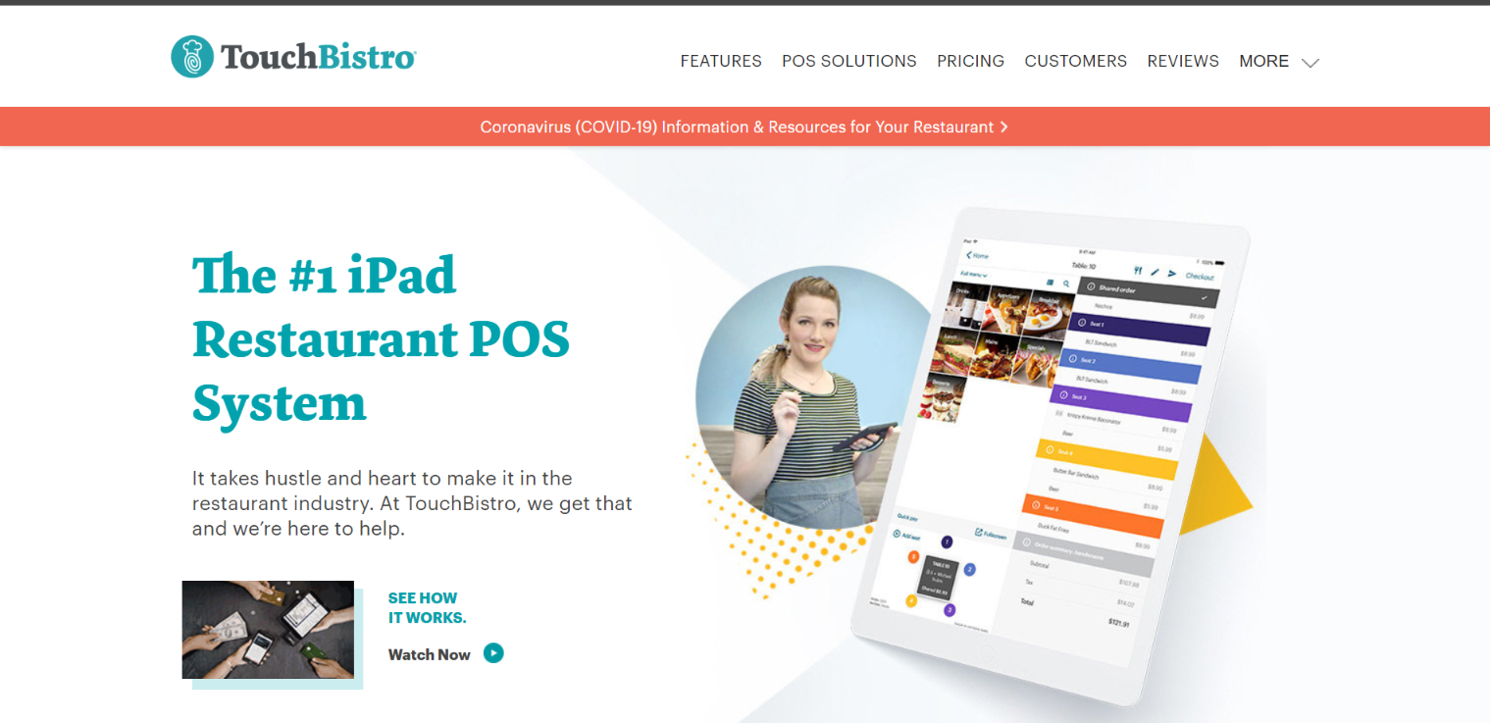Open the FEATURES menu item
Screen dimensions: 1490x723
720,61
